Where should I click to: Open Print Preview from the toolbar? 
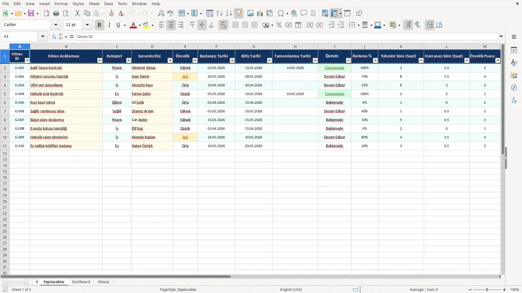(x=66, y=13)
